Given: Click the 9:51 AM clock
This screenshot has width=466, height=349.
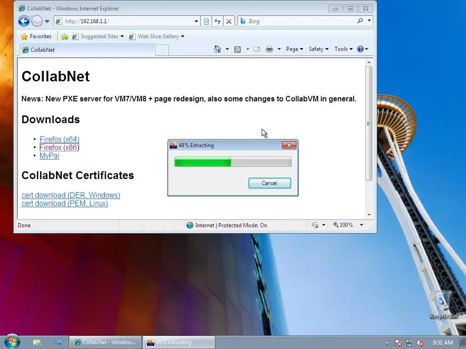Looking at the screenshot, I should click(x=443, y=343).
